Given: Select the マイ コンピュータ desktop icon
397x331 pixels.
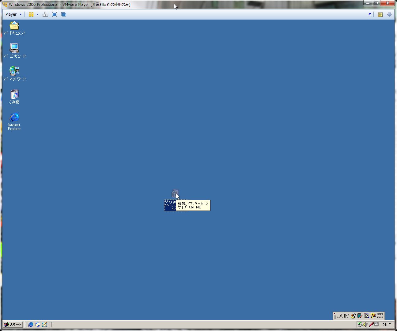Looking at the screenshot, I should pyautogui.click(x=14, y=51).
